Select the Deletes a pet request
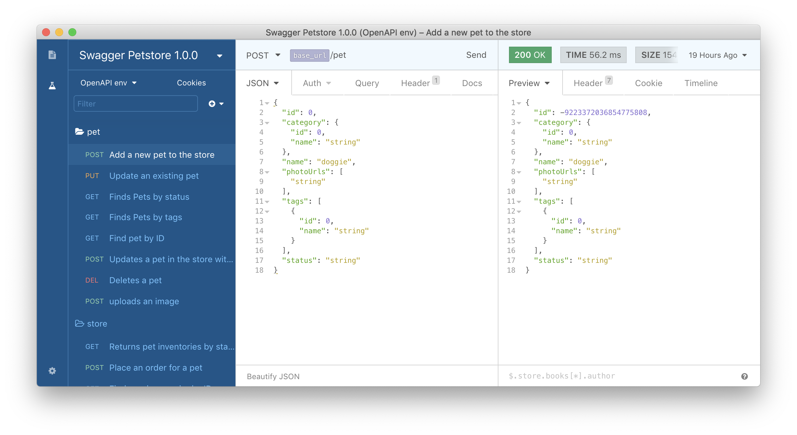 pyautogui.click(x=135, y=280)
